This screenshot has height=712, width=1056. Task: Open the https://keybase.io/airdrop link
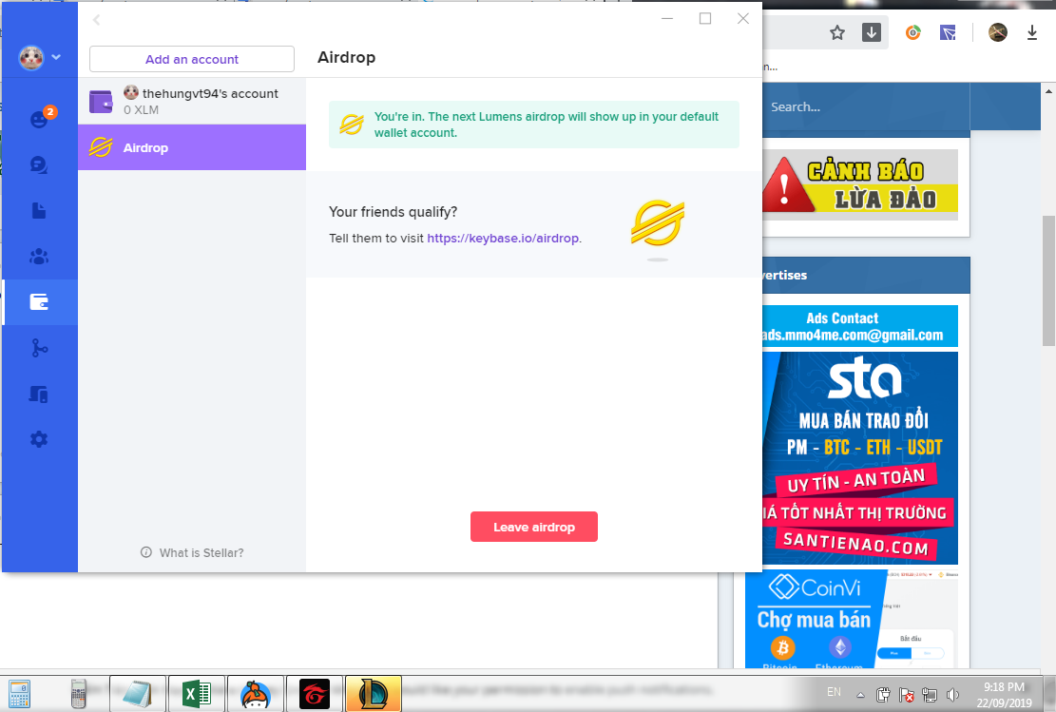click(x=503, y=239)
